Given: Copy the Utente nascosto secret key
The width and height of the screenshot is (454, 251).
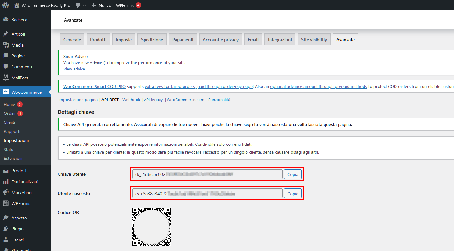Looking at the screenshot, I should click(x=293, y=193).
